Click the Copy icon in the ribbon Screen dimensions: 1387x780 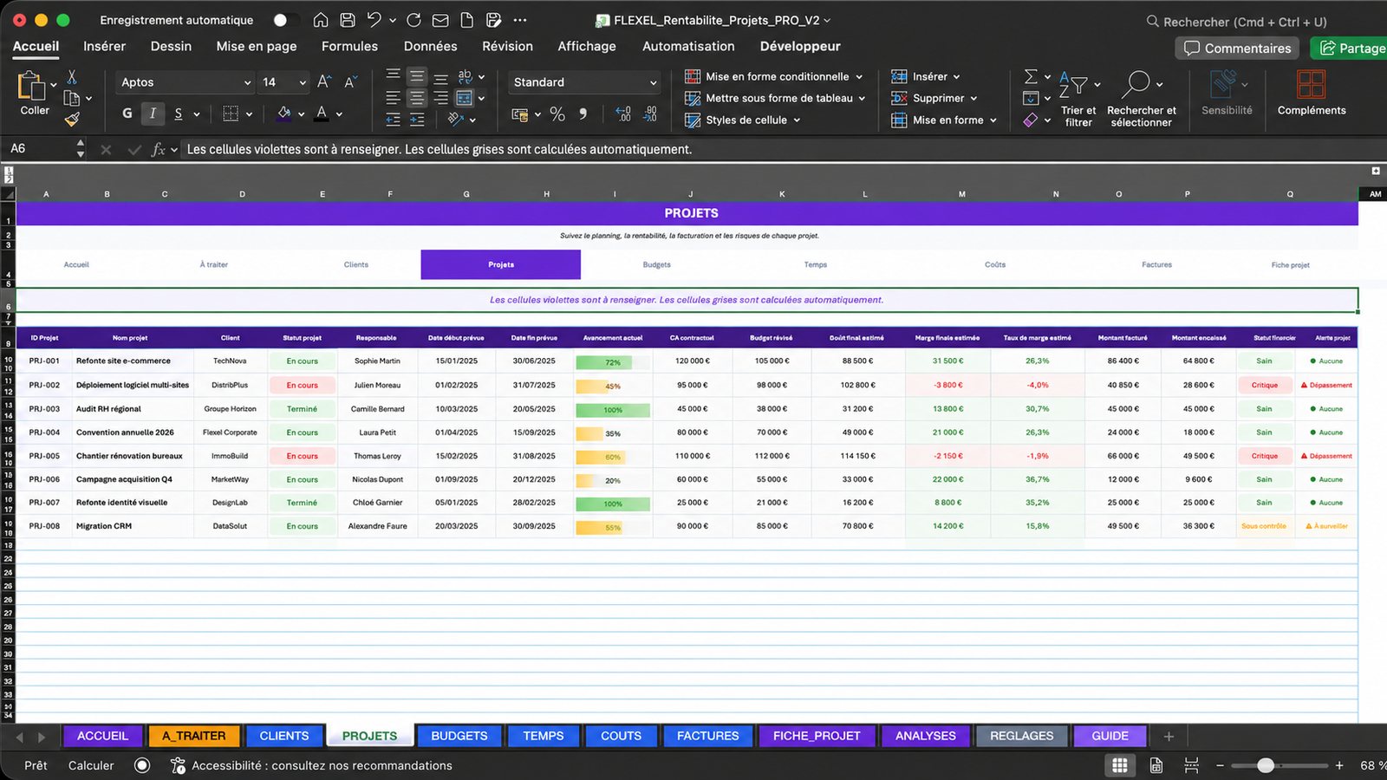pyautogui.click(x=72, y=98)
